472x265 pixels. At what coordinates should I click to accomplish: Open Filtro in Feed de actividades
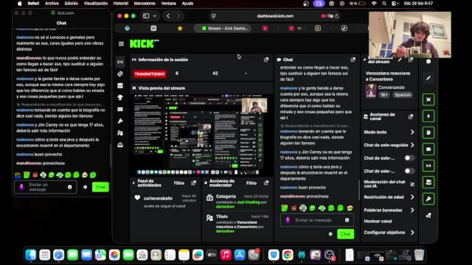click(179, 183)
